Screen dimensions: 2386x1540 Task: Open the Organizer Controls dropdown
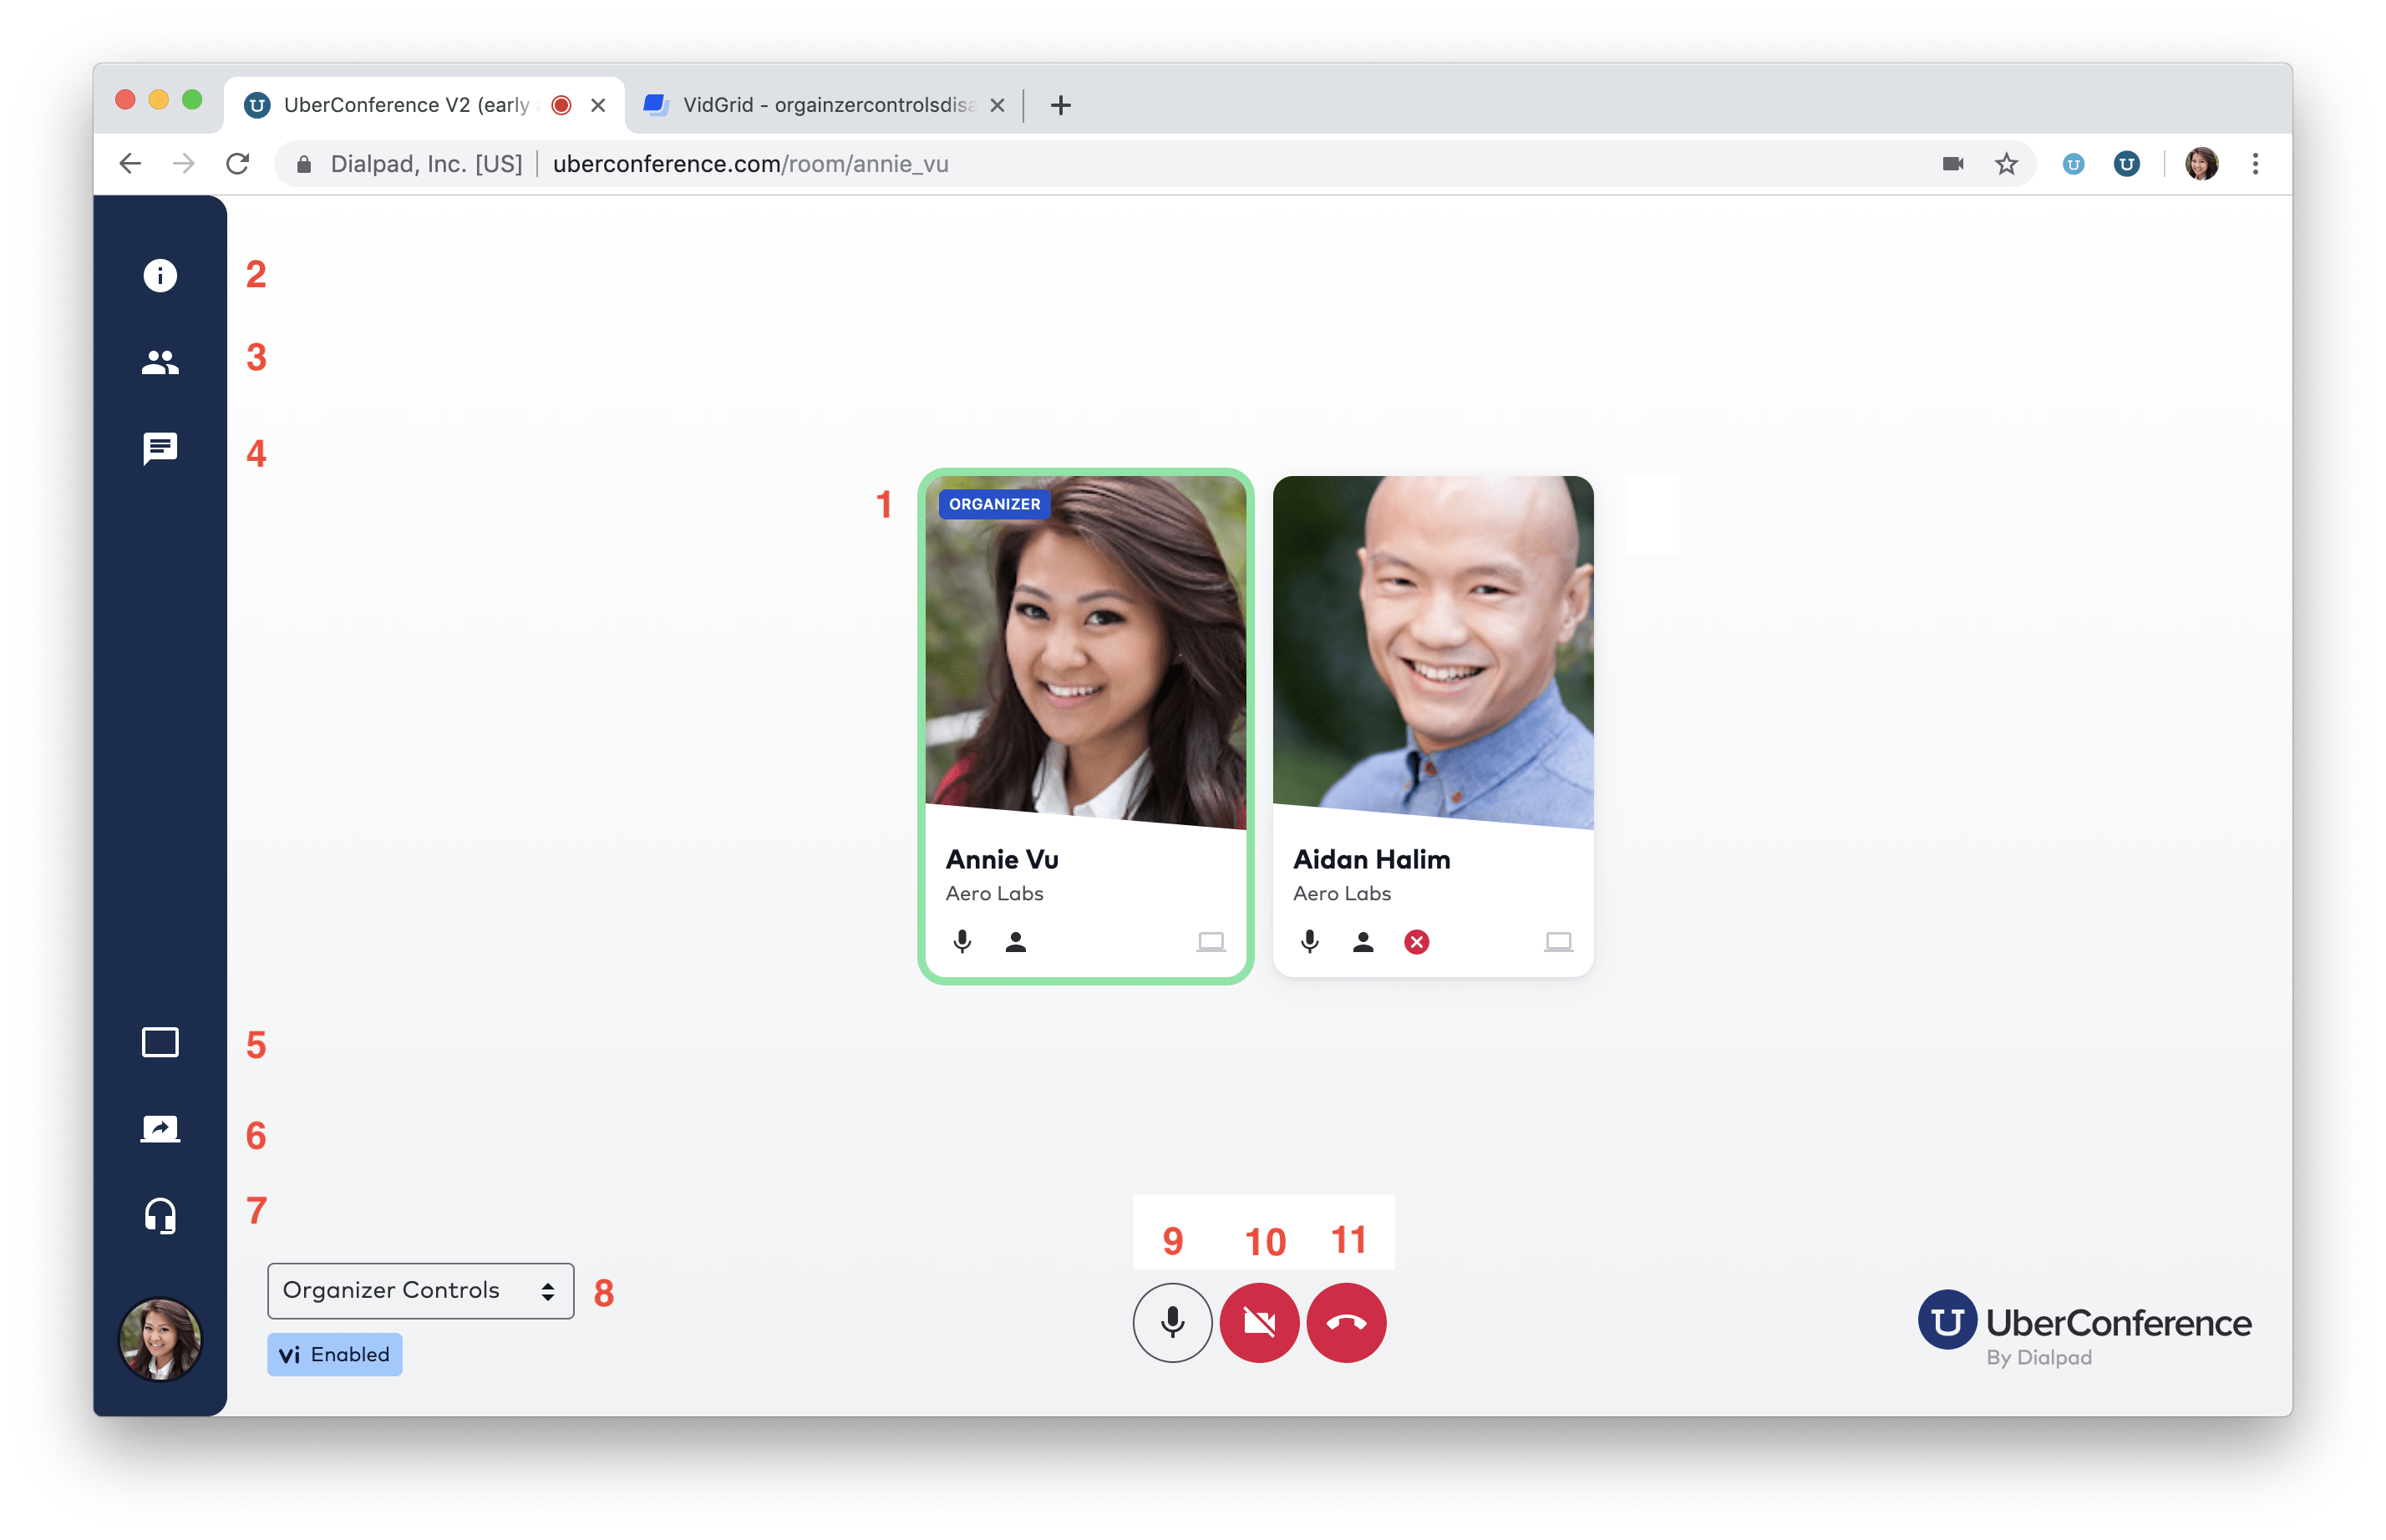[420, 1290]
